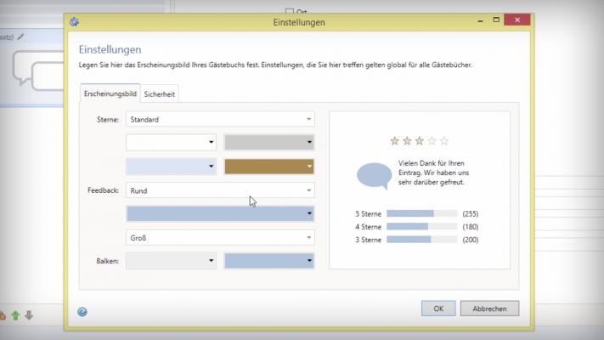Image resolution: width=604 pixels, height=340 pixels.
Task: Open the size dropdown showing Groß
Action: coord(220,238)
